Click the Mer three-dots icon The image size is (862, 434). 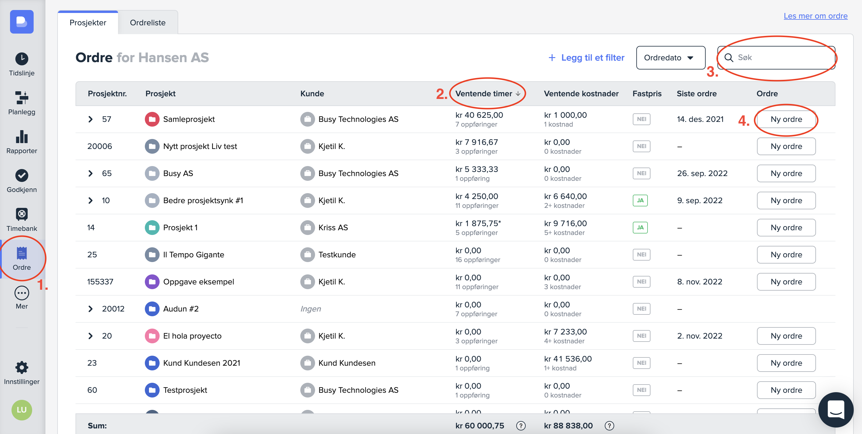[x=22, y=293]
